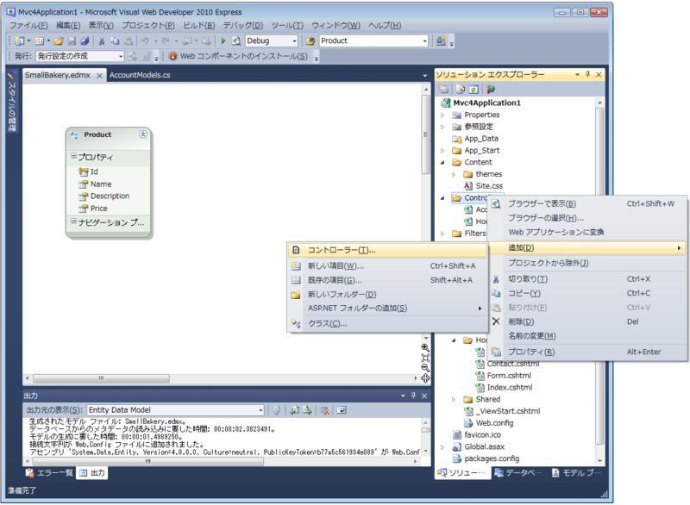Expand the Global.asax node
The height and width of the screenshot is (505, 690).
coord(442,447)
